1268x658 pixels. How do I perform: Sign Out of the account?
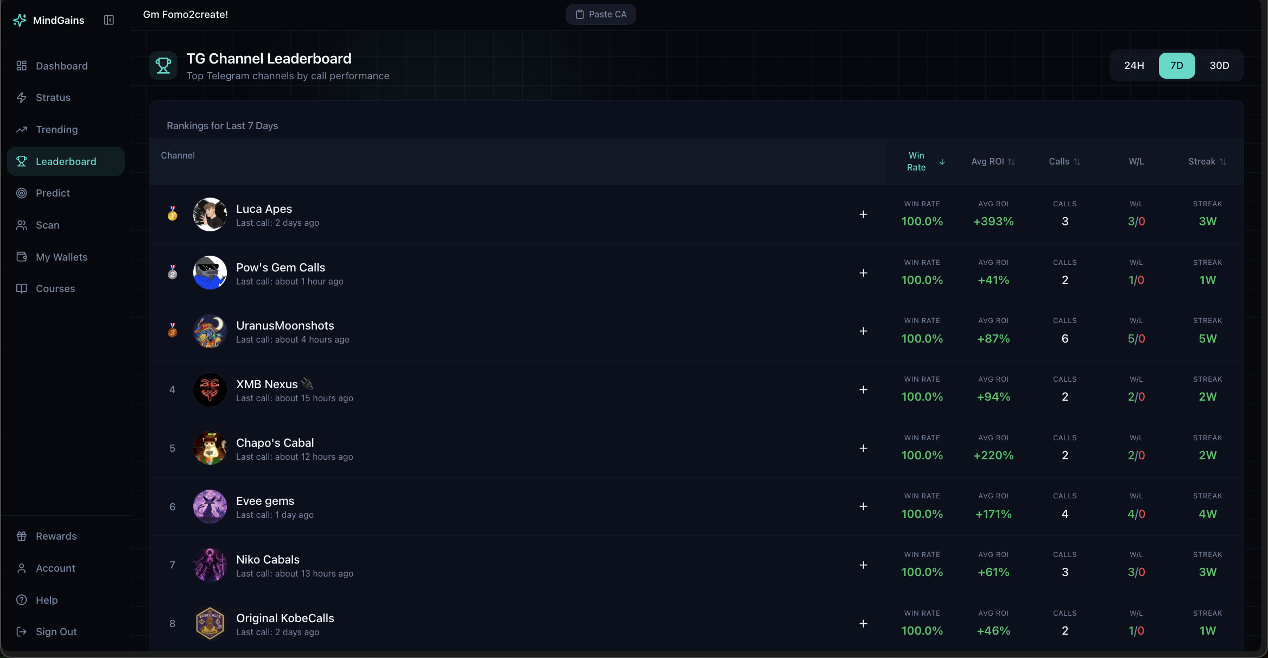click(56, 631)
